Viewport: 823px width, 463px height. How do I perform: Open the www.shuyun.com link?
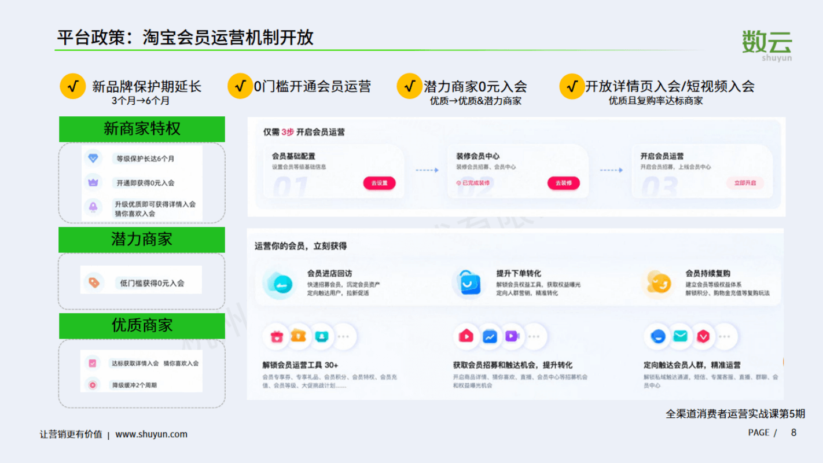tap(152, 434)
